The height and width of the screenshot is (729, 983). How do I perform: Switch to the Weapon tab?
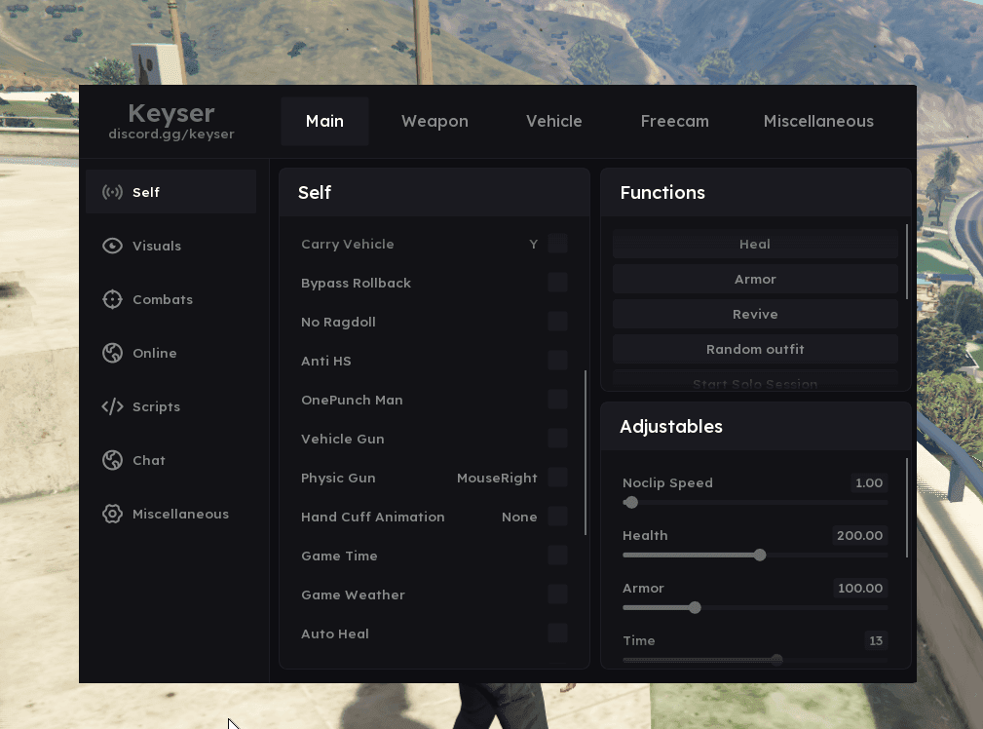point(435,121)
